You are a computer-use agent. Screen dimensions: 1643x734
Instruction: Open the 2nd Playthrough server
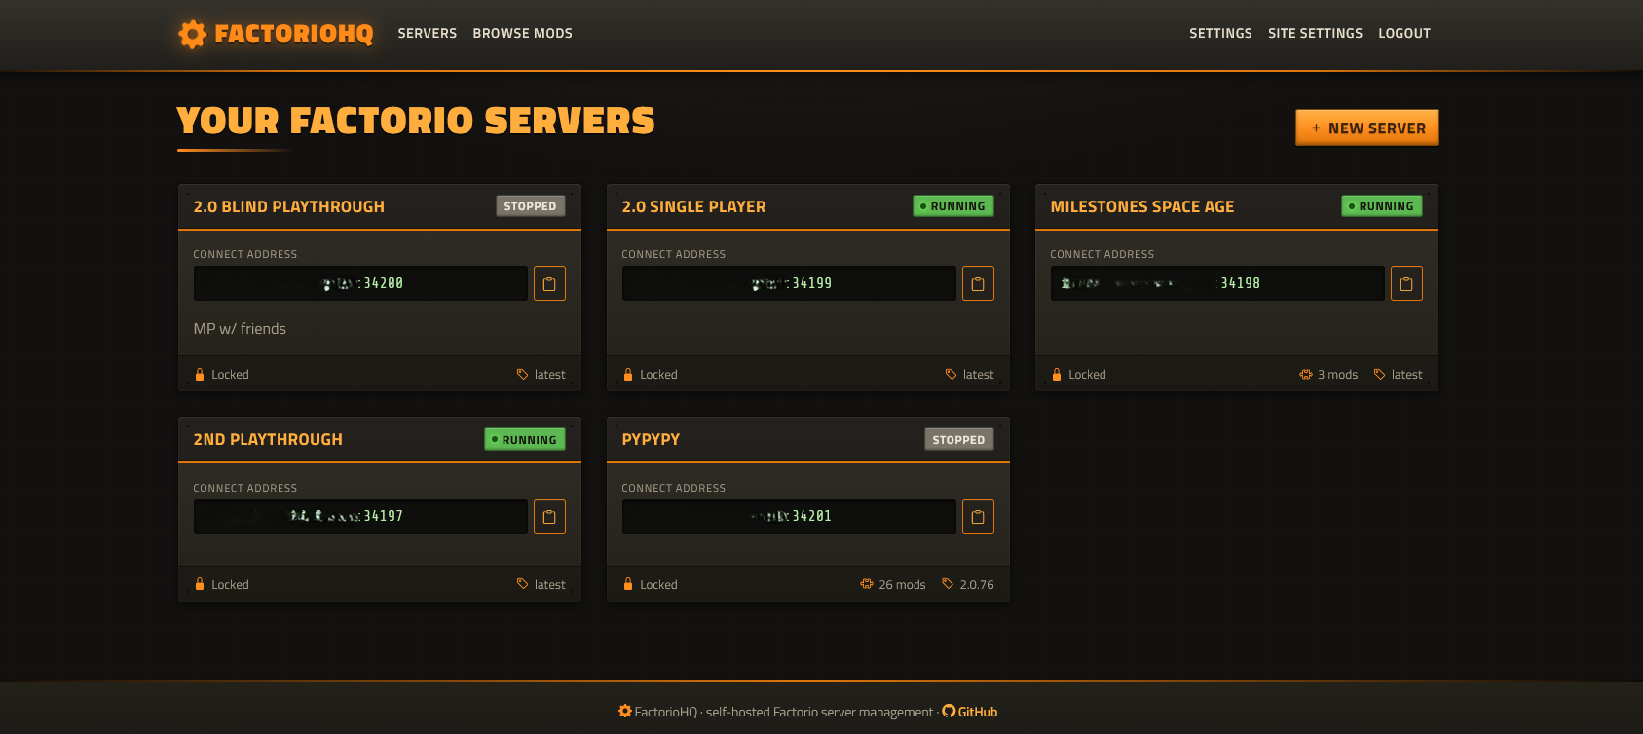point(268,439)
